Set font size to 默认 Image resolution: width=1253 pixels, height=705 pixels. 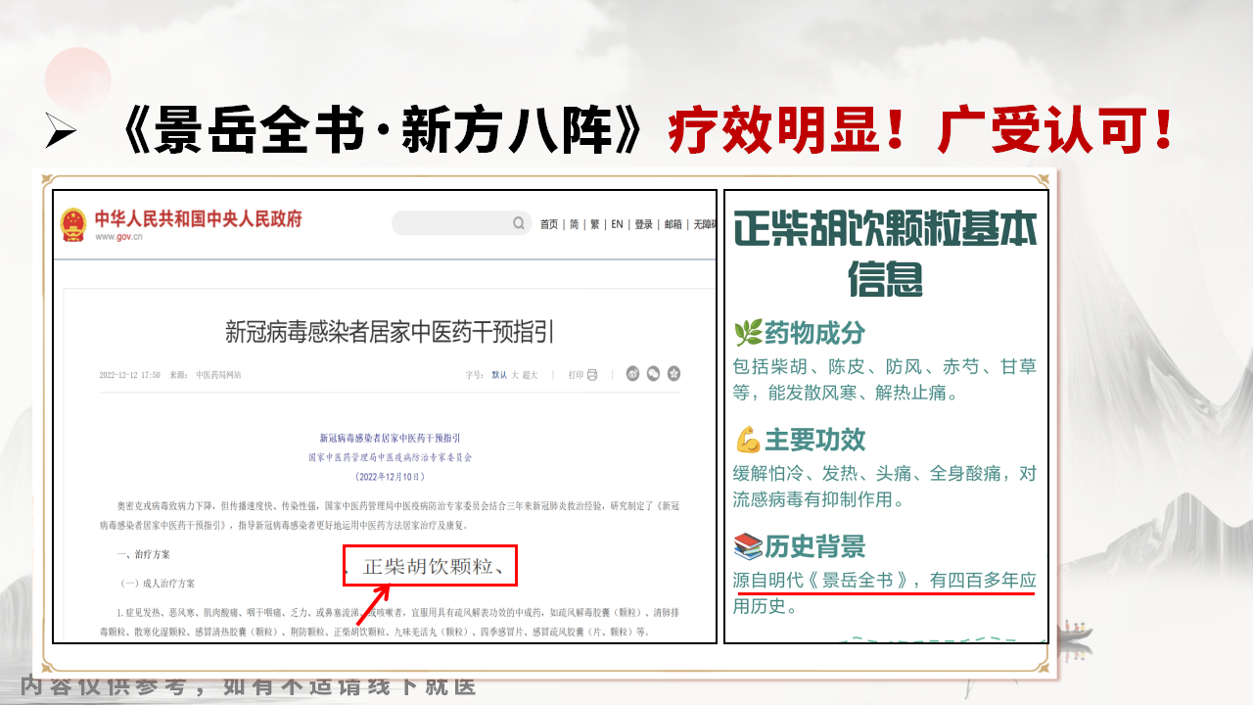click(499, 375)
